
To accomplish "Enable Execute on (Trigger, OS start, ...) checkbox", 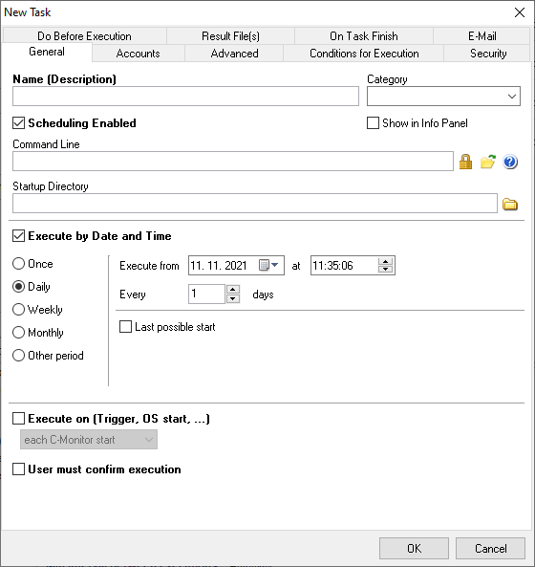I will (x=18, y=419).
